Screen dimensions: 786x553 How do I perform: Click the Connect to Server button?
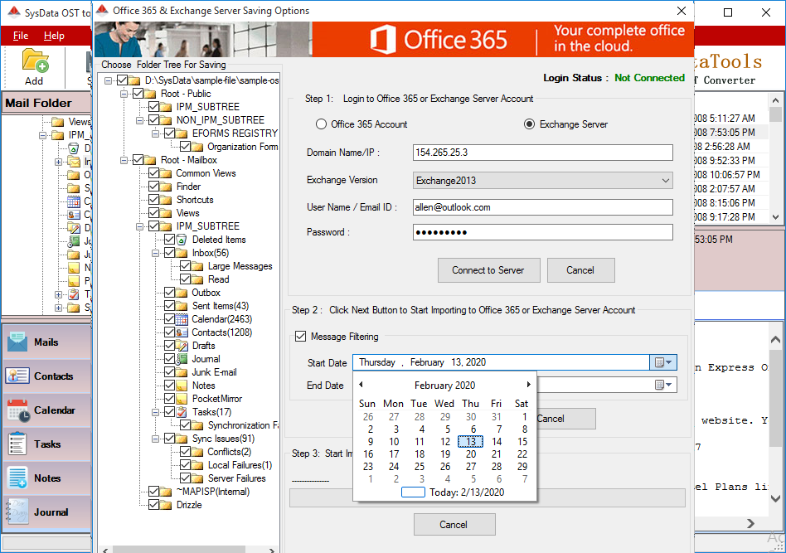[x=488, y=270]
